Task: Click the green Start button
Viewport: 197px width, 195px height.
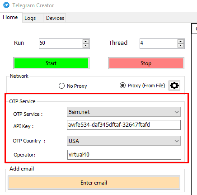Action: (51, 63)
